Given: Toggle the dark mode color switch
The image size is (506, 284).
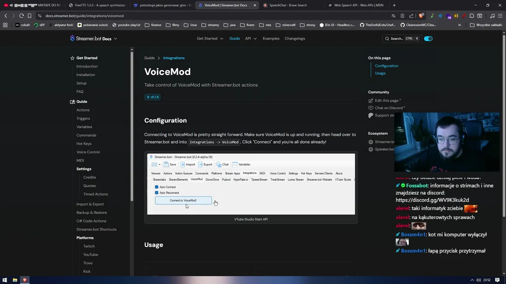Looking at the screenshot, I should click(428, 39).
